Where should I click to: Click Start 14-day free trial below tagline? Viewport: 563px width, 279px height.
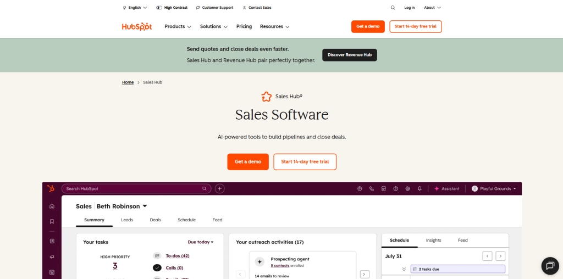coord(305,161)
